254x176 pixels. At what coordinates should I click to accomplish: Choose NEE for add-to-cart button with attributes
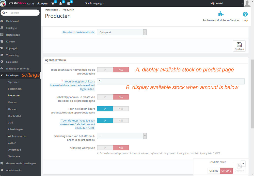(121, 121)
